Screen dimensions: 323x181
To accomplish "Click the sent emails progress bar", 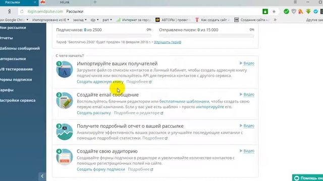I will pyautogui.click(x=206, y=36).
